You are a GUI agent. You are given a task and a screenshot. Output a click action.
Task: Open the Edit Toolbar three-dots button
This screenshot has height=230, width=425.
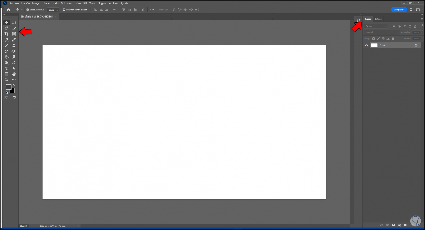point(14,80)
